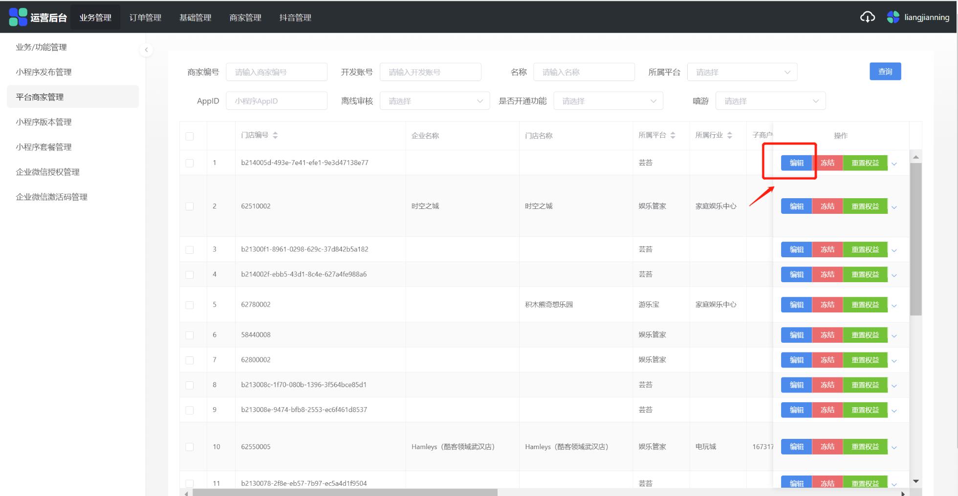Focus the 商家编号 input field
Screen dimensions: 958x496
click(x=277, y=72)
